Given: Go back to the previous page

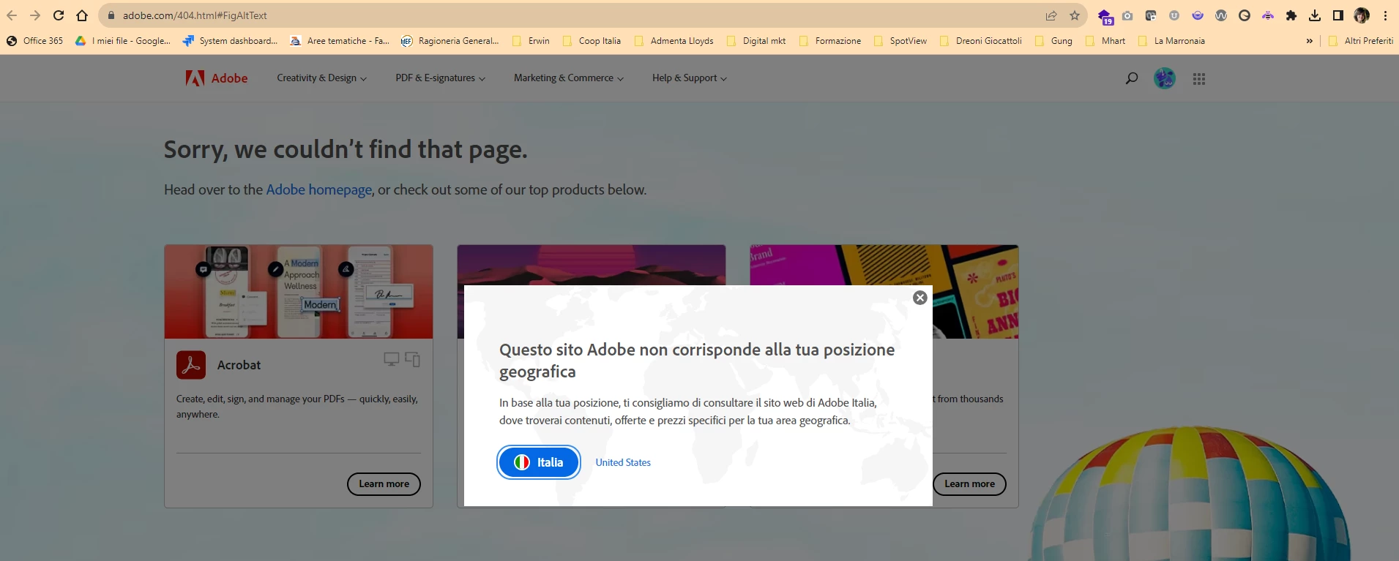Looking at the screenshot, I should [x=12, y=15].
